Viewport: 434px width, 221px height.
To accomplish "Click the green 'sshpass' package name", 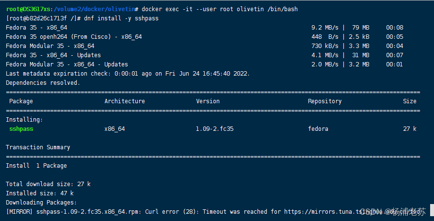I will point(21,129).
